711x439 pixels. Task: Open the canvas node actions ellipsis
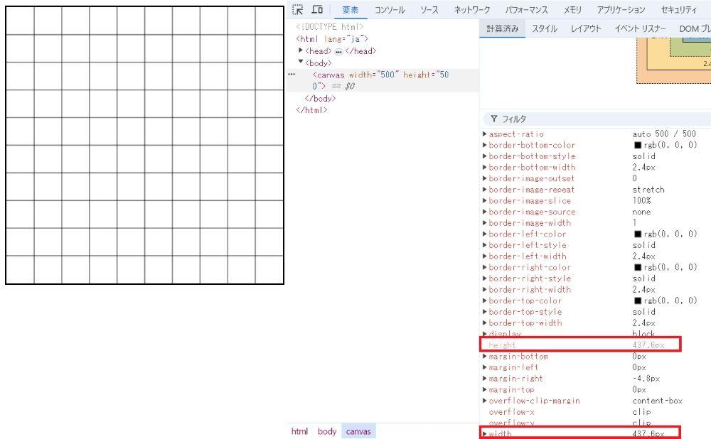pyautogui.click(x=292, y=74)
